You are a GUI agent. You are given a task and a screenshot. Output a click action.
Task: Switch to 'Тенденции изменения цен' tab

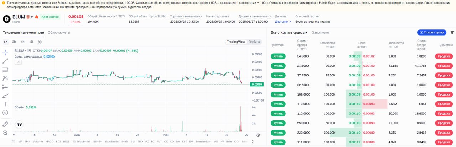[x=24, y=32]
